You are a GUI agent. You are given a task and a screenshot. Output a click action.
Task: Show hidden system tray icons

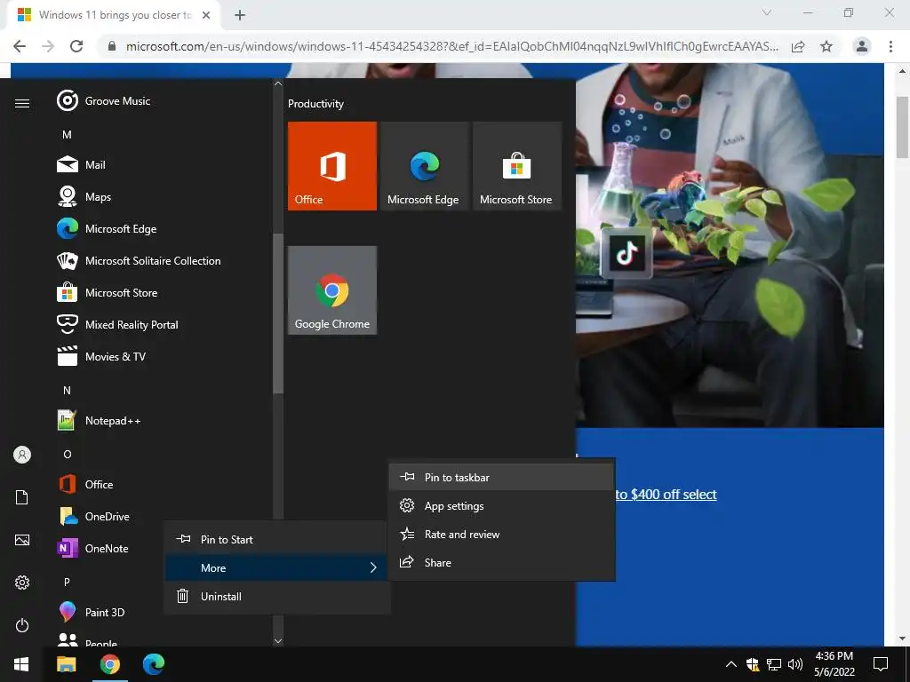pos(731,664)
